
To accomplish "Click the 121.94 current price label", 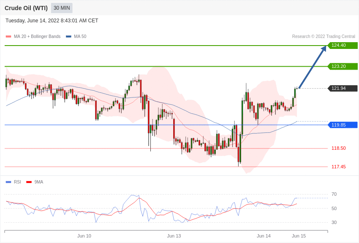I will click(343, 88).
